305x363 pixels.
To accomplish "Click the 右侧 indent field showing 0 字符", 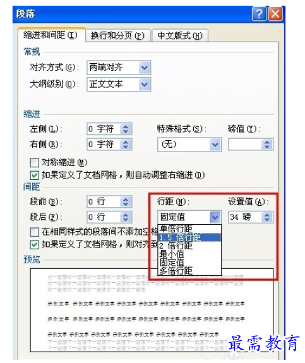I will point(109,145).
